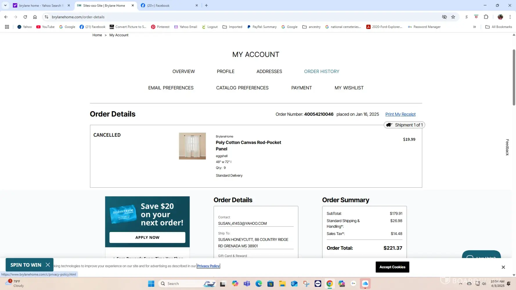Click the Home breadcrumb link
This screenshot has width=516, height=290.
[x=97, y=35]
